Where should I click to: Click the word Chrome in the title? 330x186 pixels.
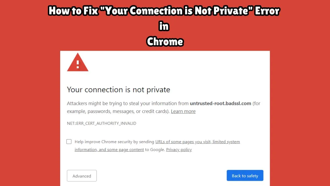coord(165,42)
